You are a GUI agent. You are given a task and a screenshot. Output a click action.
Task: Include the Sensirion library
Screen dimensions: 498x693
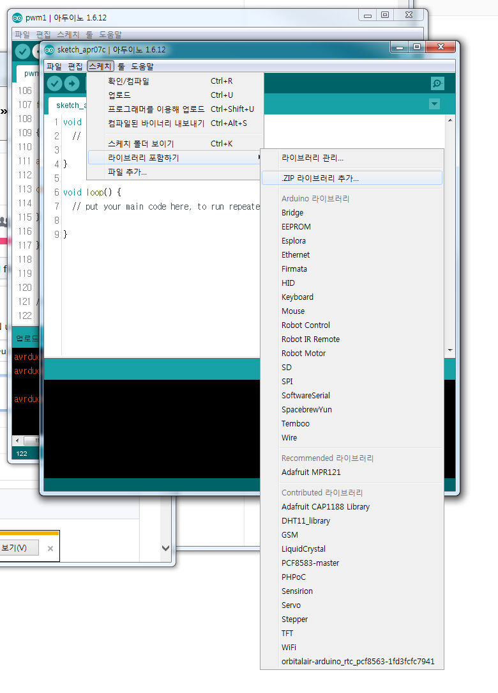[x=352, y=591]
